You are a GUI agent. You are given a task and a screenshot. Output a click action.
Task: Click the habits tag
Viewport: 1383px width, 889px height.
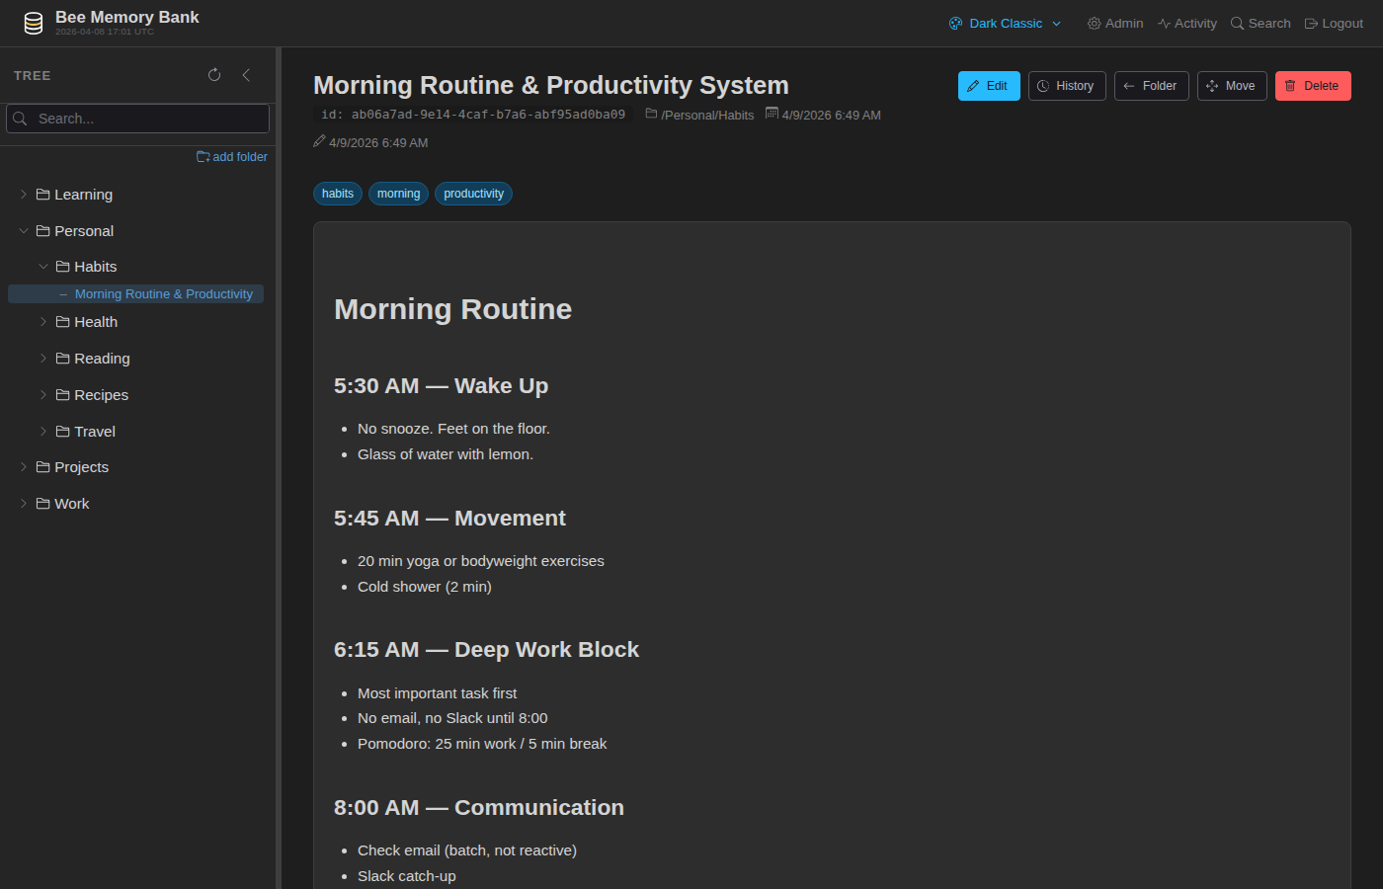click(x=338, y=194)
